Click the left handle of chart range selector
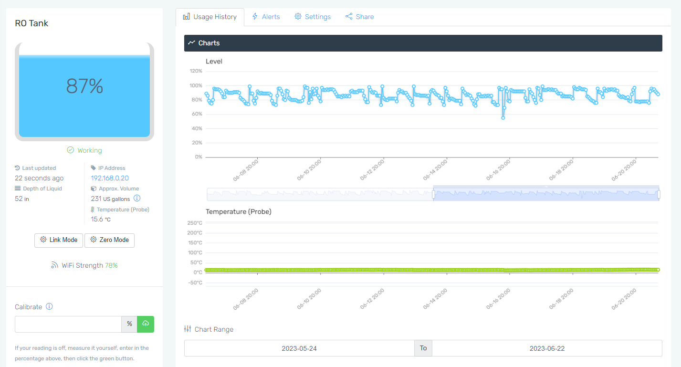Screen dimensions: 681x367 tap(433, 194)
